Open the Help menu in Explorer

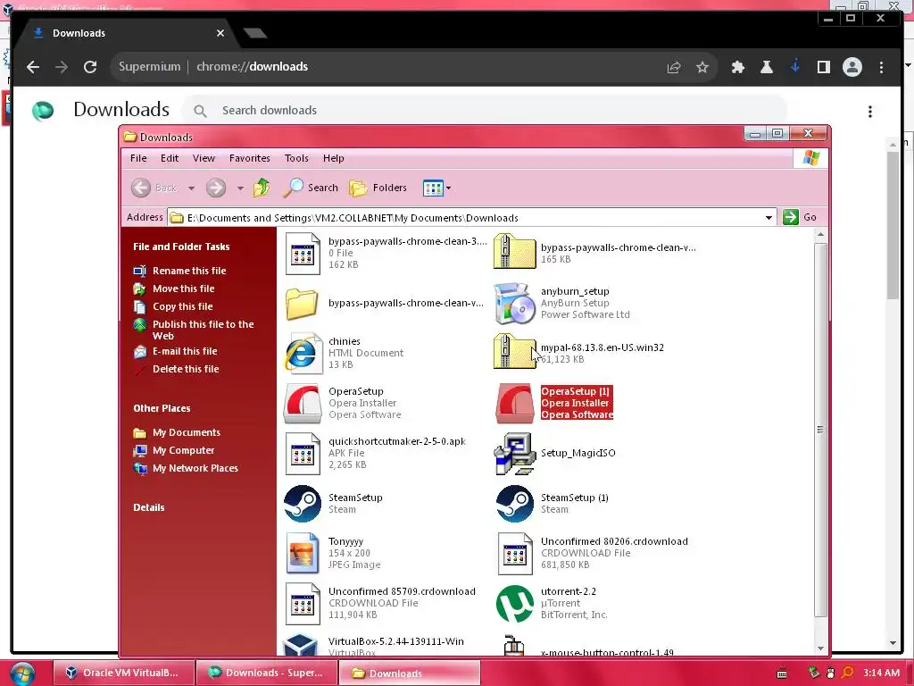pos(334,158)
